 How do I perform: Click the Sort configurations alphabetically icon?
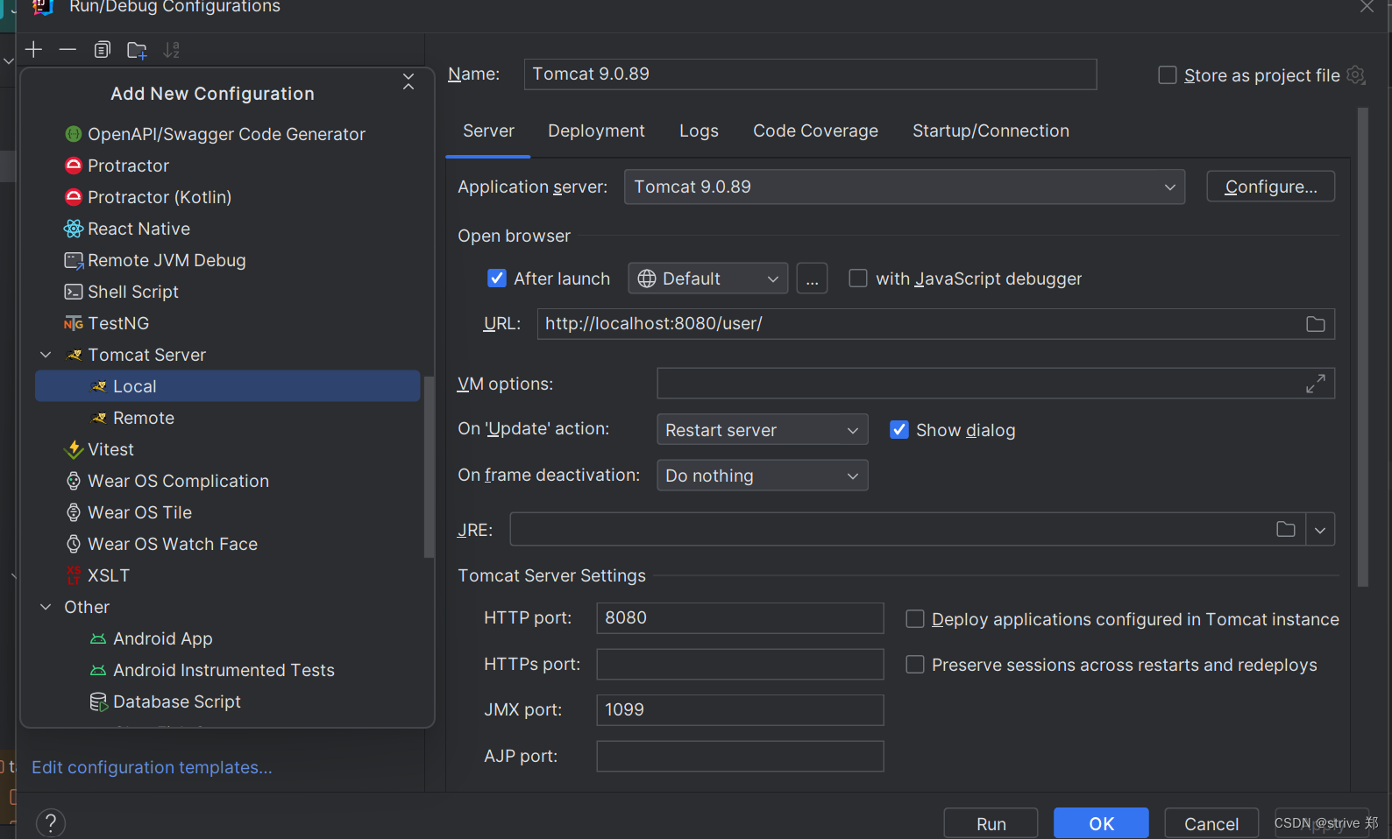click(172, 50)
